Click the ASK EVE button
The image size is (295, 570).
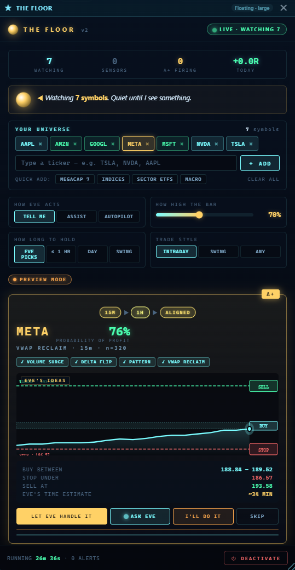pyautogui.click(x=140, y=516)
